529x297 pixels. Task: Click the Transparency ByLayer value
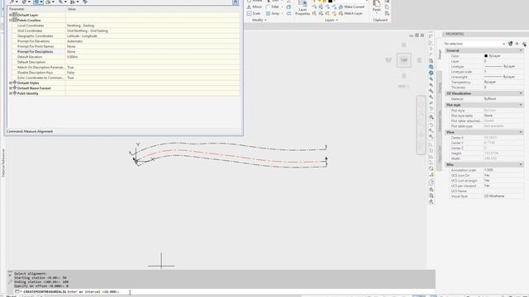pos(490,82)
